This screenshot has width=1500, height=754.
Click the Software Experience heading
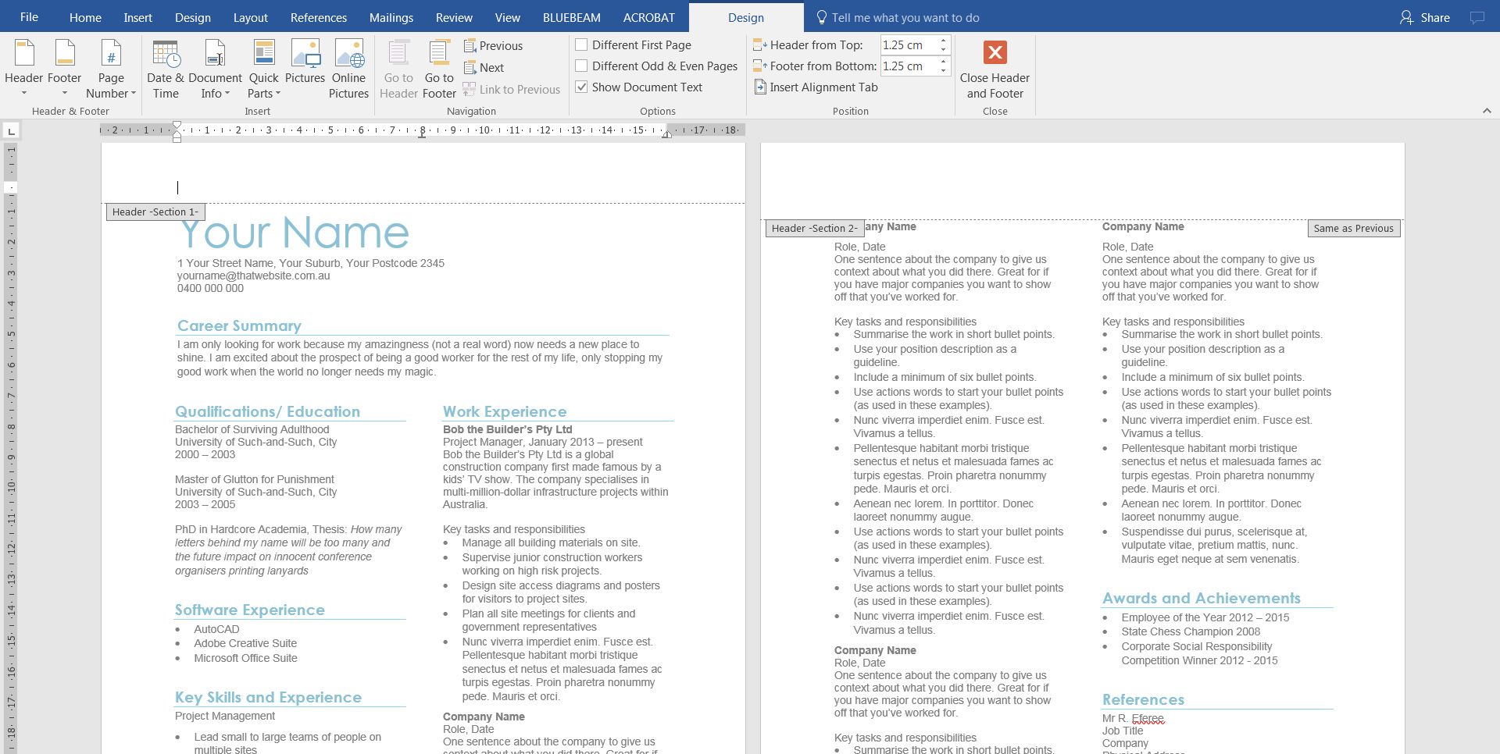pos(250,610)
